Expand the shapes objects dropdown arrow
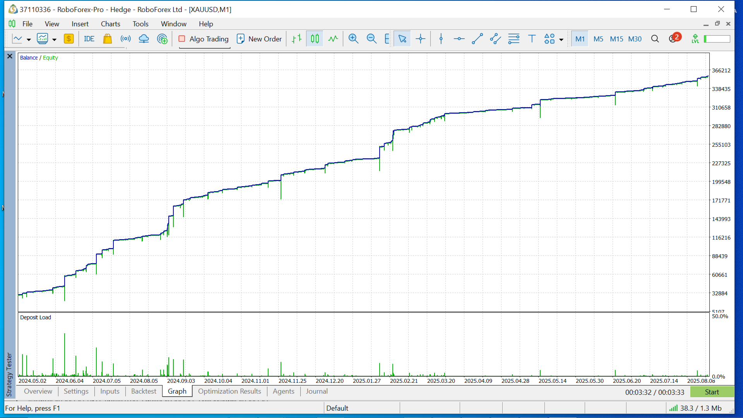 point(562,39)
